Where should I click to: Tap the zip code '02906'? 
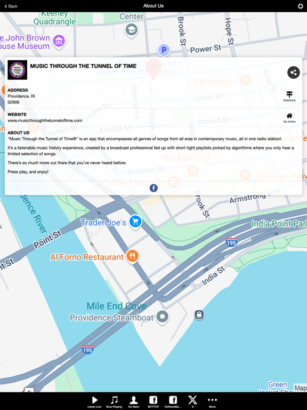click(13, 102)
